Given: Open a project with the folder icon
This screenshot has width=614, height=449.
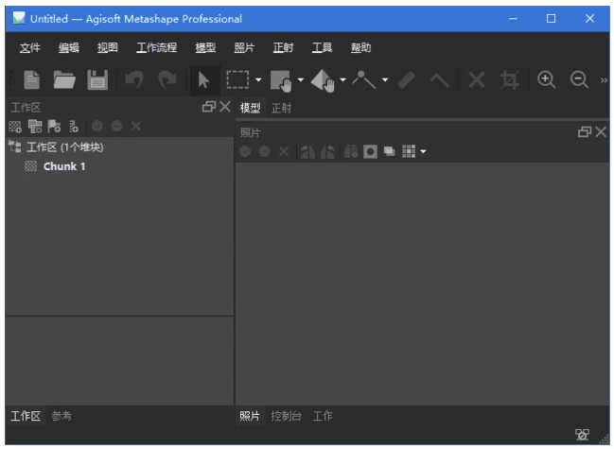Looking at the screenshot, I should coord(63,82).
